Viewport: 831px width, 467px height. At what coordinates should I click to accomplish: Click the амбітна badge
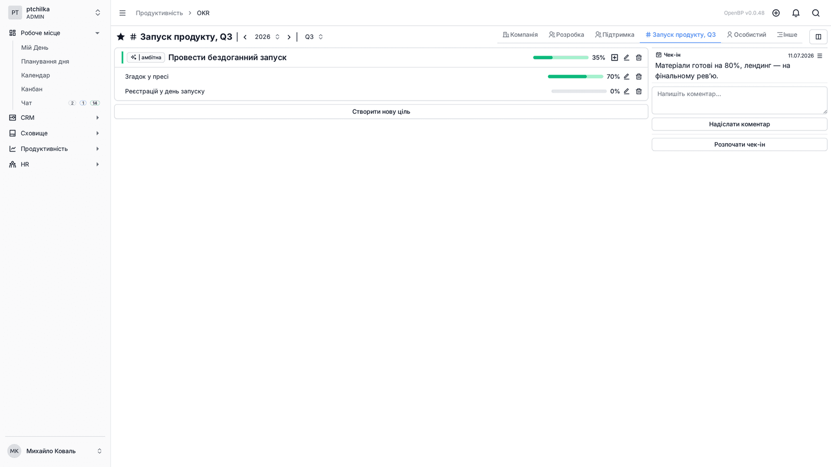pos(146,58)
